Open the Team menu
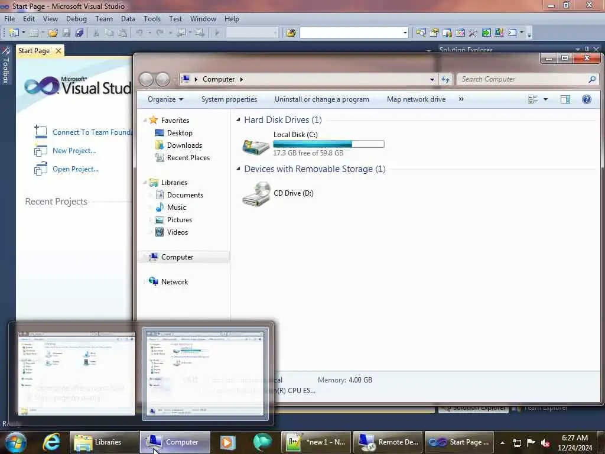Image resolution: width=605 pixels, height=454 pixels. coord(104,18)
